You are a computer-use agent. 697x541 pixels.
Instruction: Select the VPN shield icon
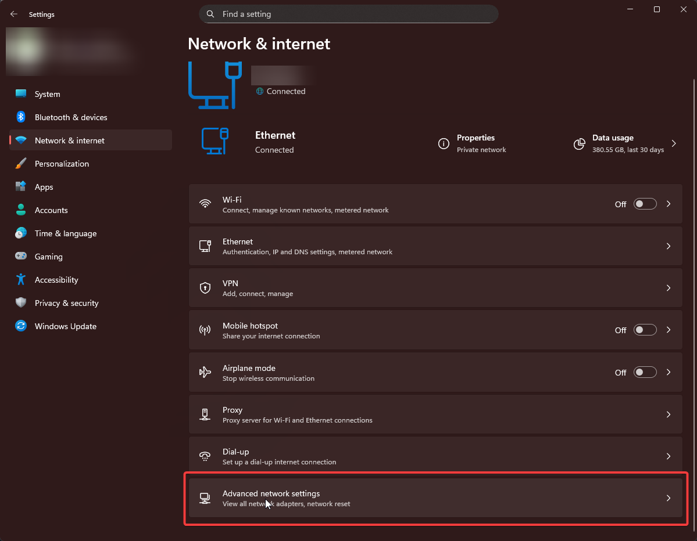tap(205, 287)
